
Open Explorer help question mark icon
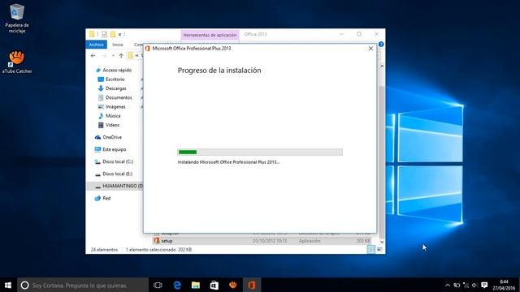[x=381, y=45]
